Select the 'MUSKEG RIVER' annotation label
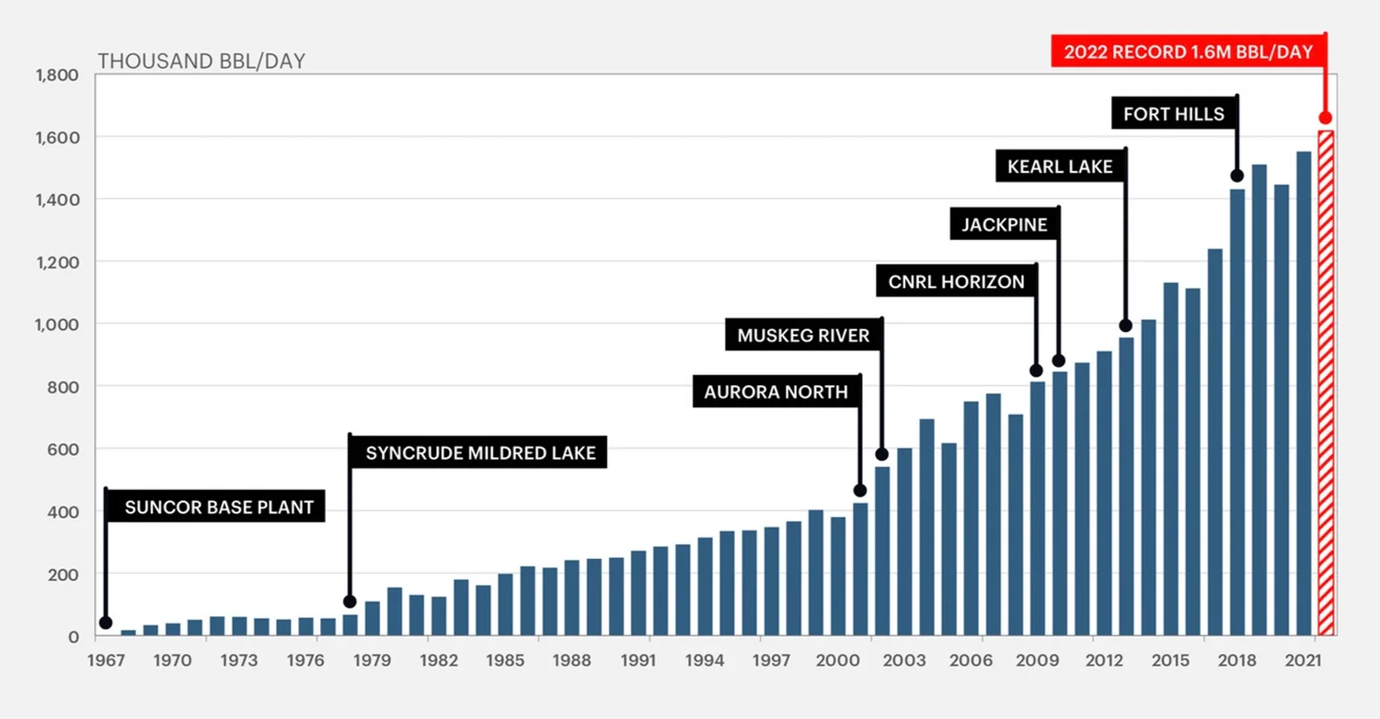This screenshot has height=719, width=1380. 803,336
